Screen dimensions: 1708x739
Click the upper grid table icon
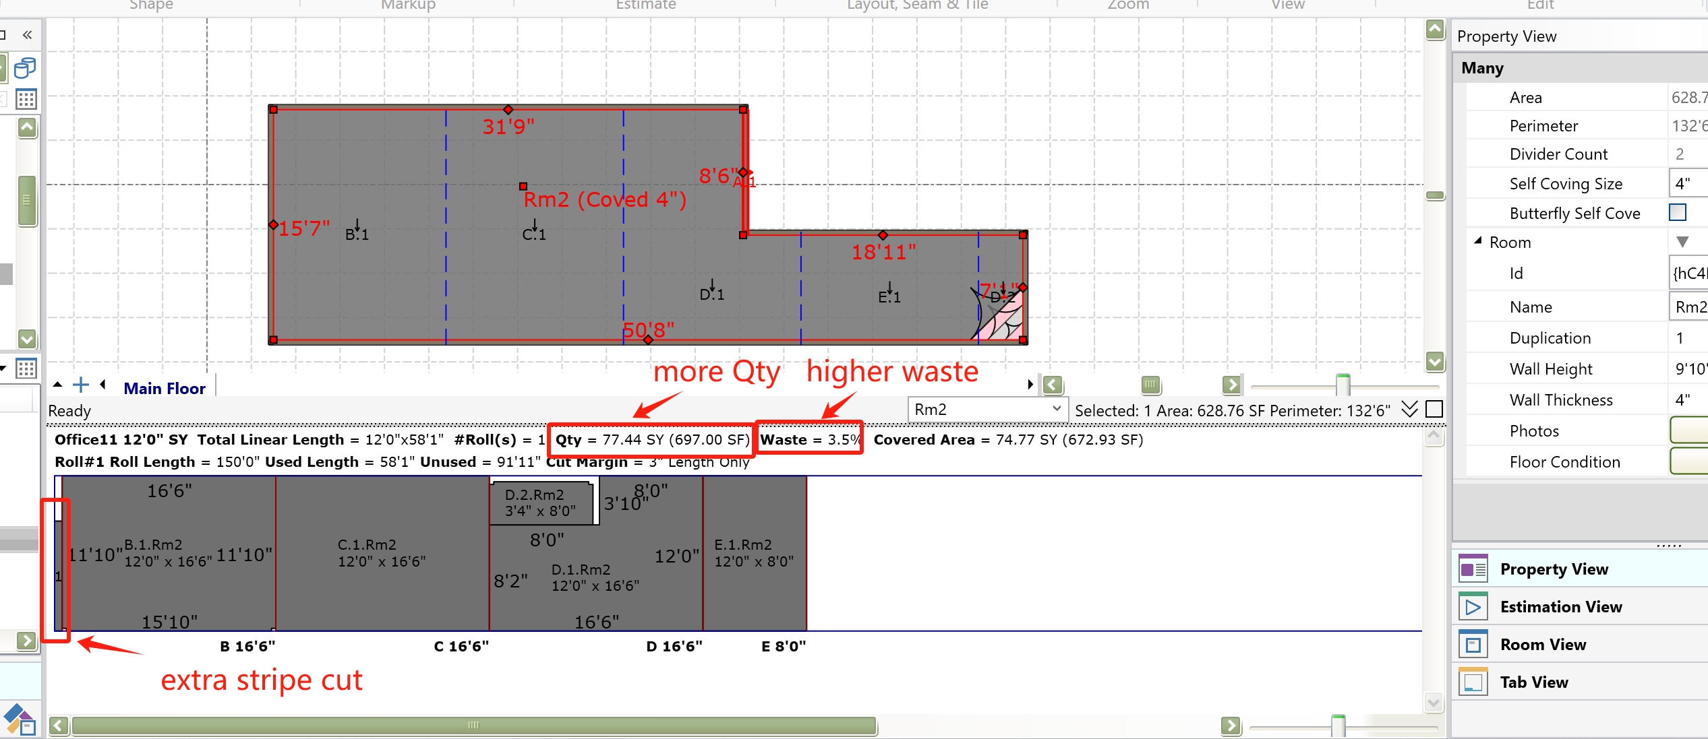coord(26,100)
